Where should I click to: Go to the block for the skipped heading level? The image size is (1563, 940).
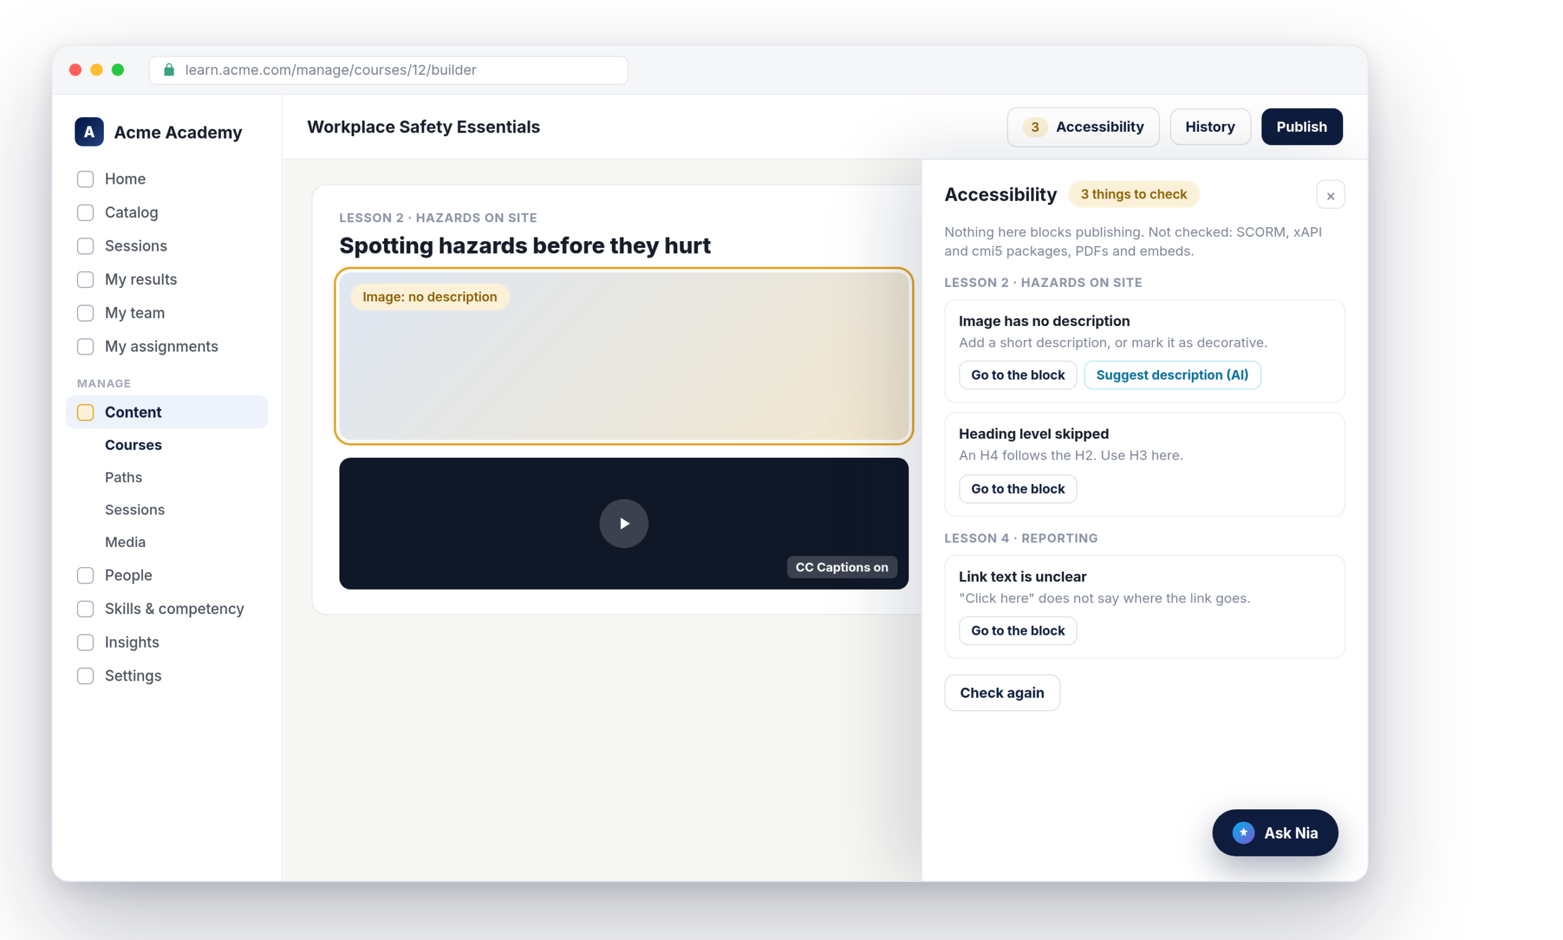[1018, 490]
